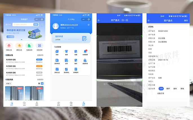The width and height of the screenshot is (193, 120).
Task: Open the 价格 sort dropdown
Action: click(x=8, y=84)
